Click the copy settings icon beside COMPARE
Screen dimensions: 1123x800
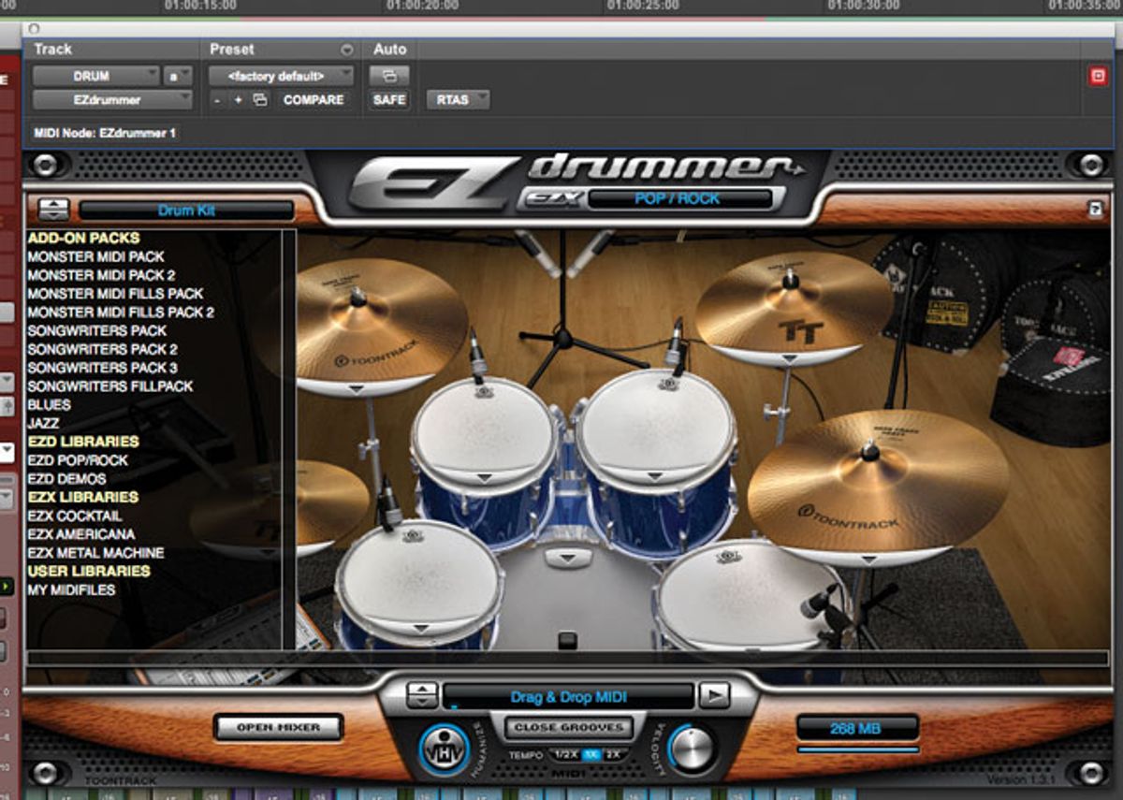[x=260, y=99]
